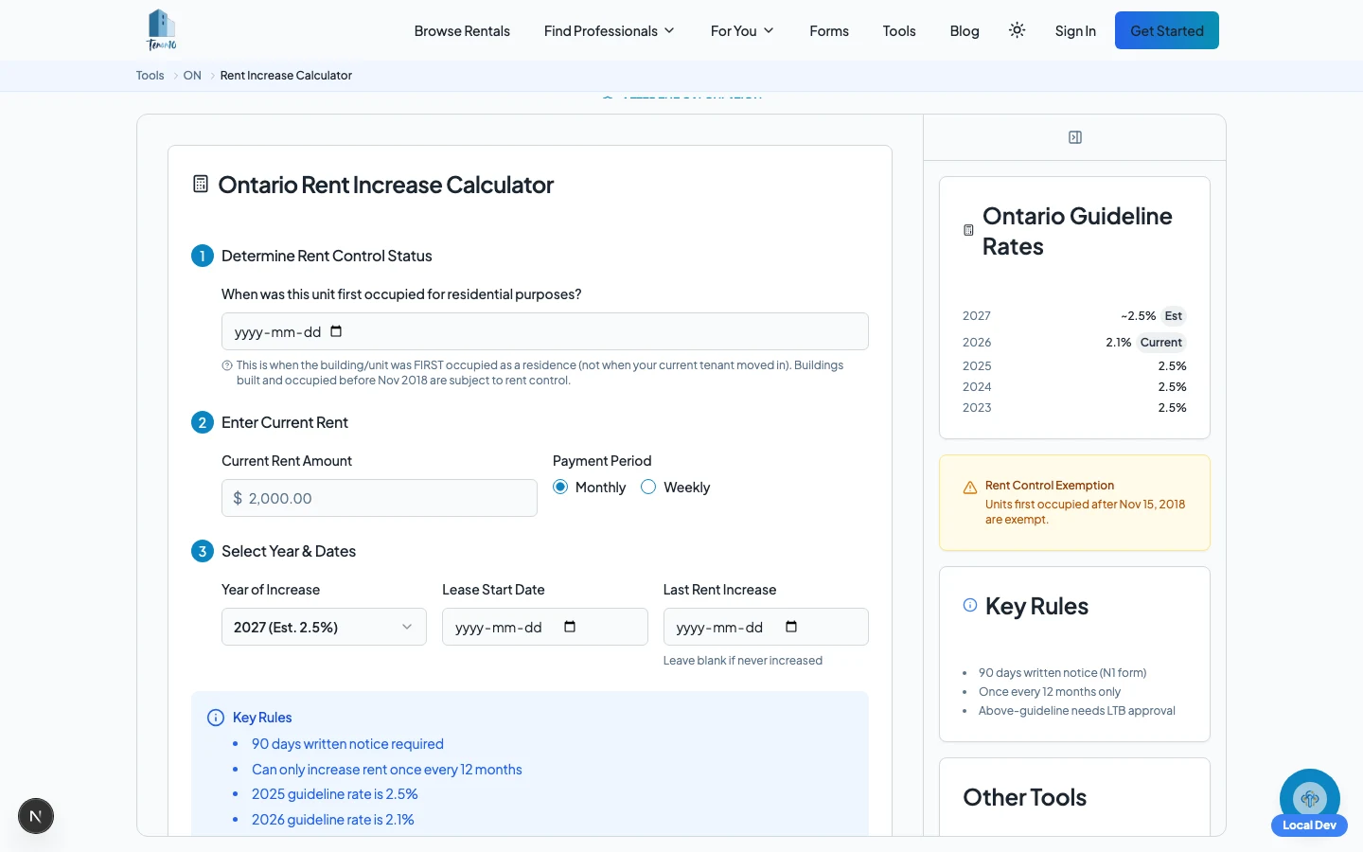Focus the Current Rent Amount field
This screenshot has height=852, width=1363.
coord(380,498)
